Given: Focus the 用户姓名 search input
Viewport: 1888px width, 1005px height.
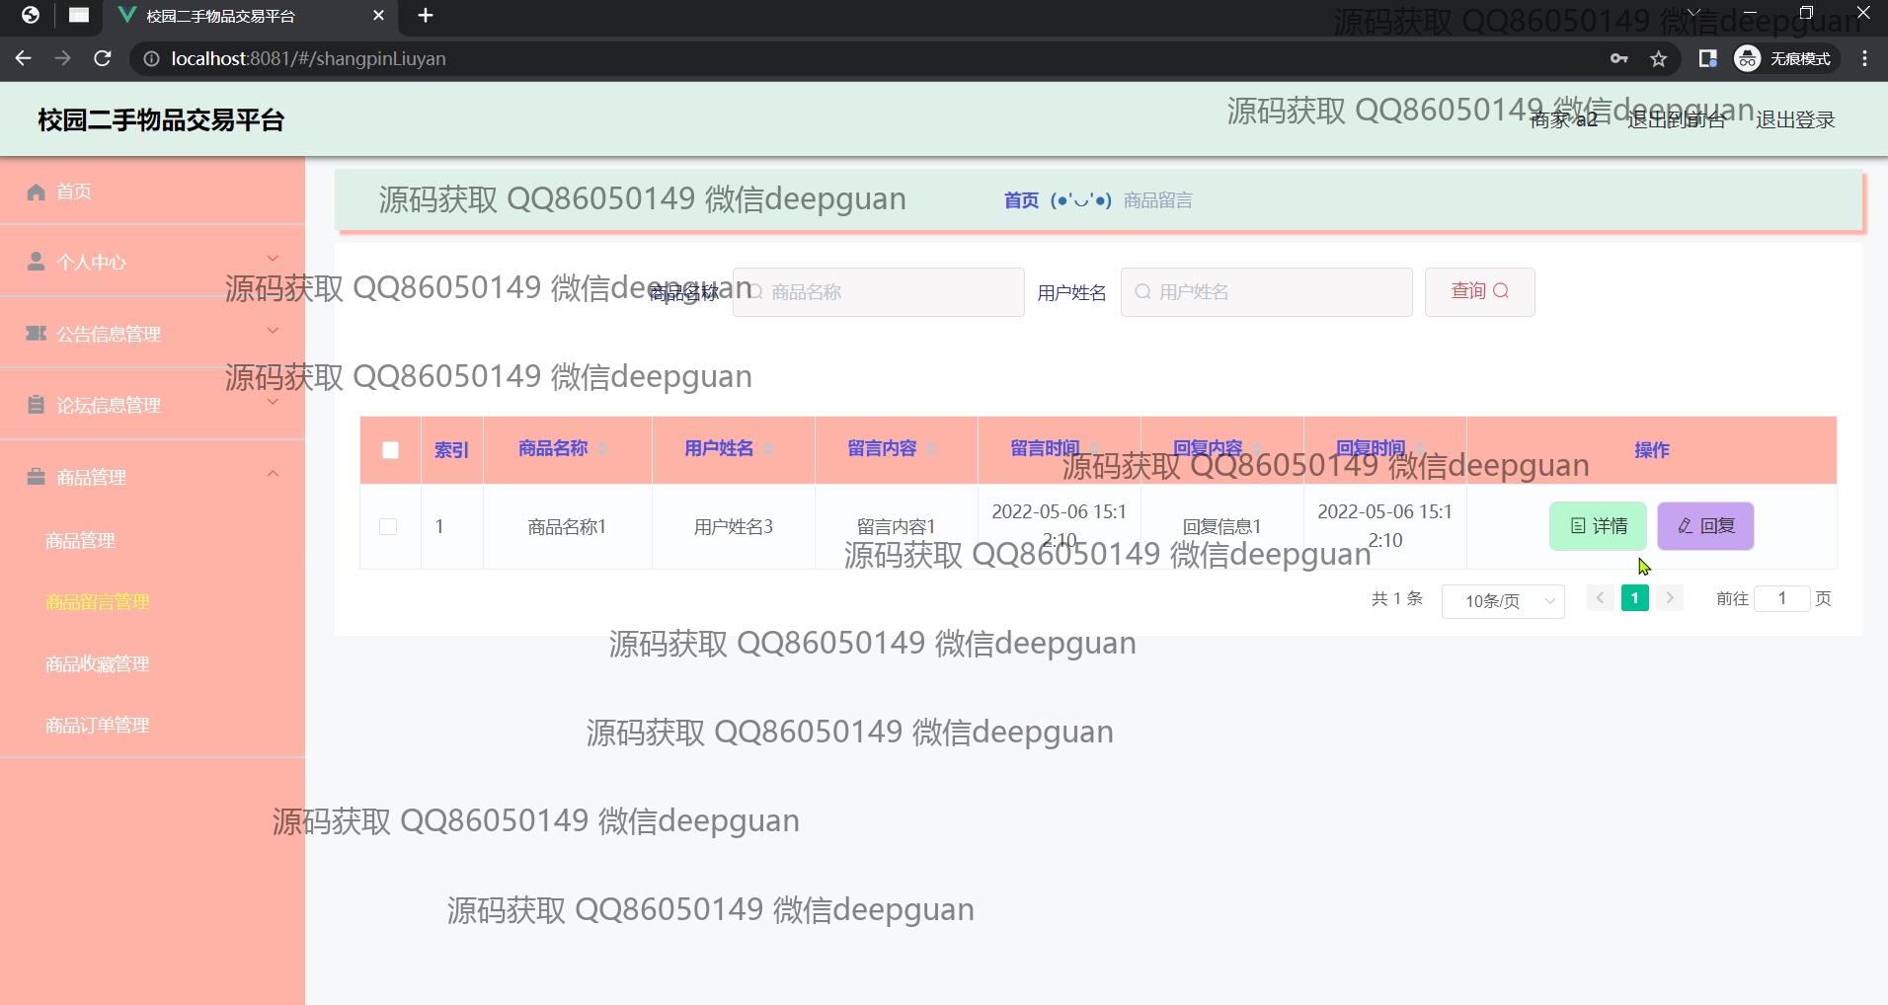Looking at the screenshot, I should pyautogui.click(x=1266, y=292).
